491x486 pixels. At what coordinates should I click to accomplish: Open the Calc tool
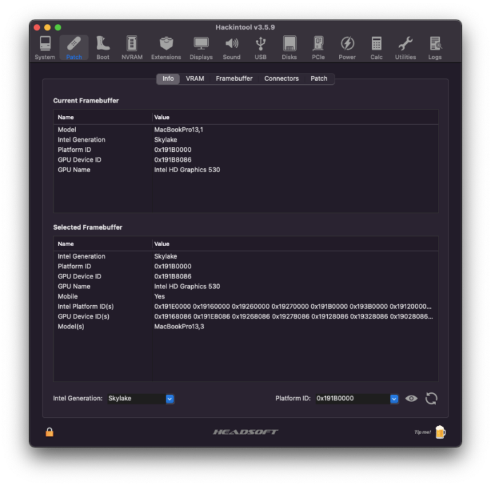[376, 47]
